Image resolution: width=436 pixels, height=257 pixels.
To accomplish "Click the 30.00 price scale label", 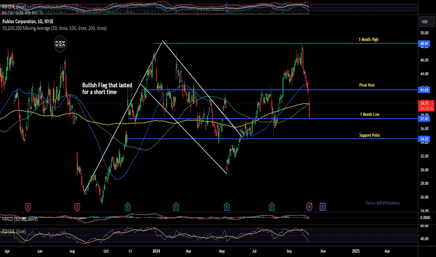I will coord(424,170).
